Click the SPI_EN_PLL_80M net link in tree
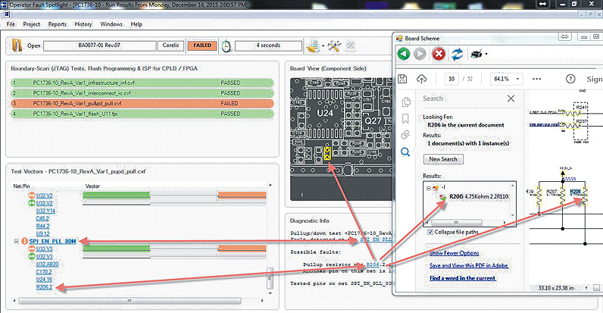Image resolution: width=603 pixels, height=313 pixels. 53,241
